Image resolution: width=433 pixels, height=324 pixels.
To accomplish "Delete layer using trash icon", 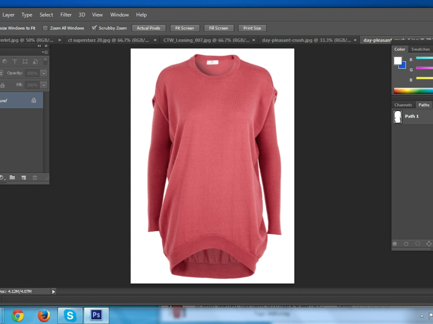I will tap(35, 178).
